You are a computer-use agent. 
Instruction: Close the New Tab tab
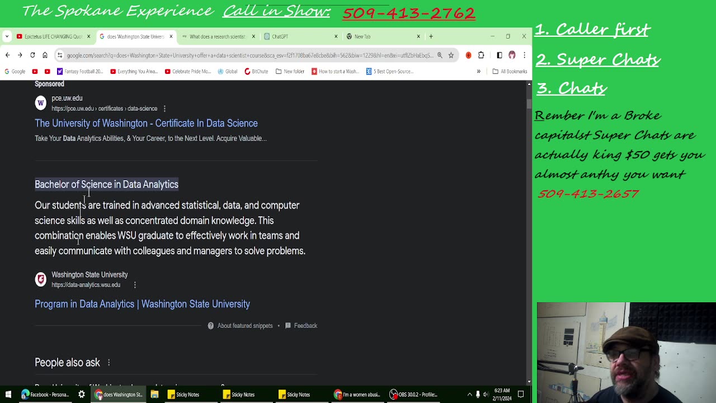[x=418, y=36]
